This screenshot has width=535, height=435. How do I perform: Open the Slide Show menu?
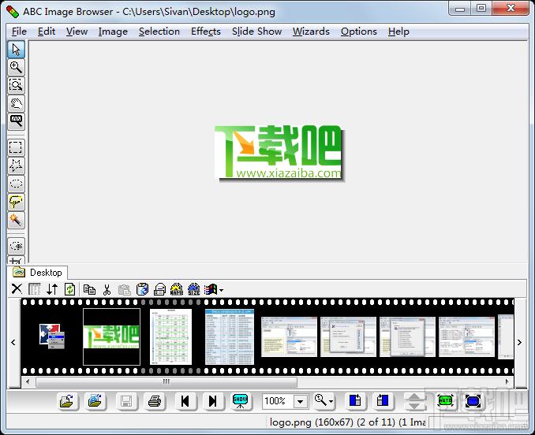point(257,32)
